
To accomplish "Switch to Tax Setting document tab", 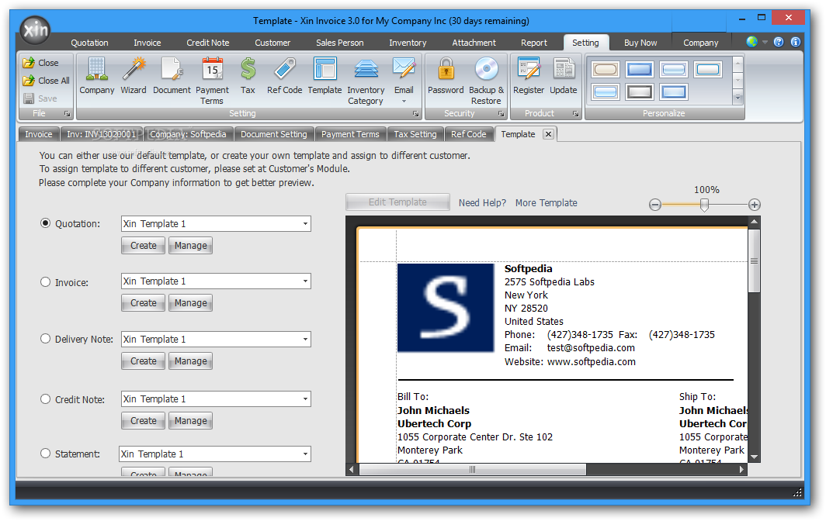I will click(415, 134).
